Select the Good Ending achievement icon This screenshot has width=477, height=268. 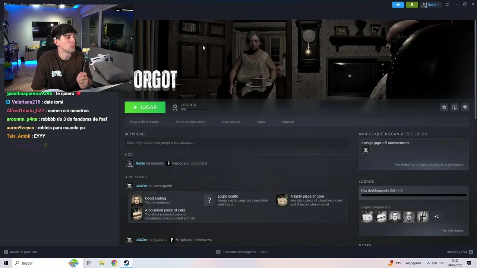[x=137, y=200]
